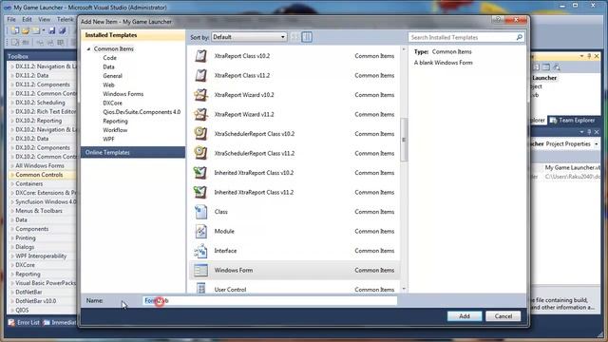Select DXCore template category
Screen dimensions: 608x342
pyautogui.click(x=112, y=103)
